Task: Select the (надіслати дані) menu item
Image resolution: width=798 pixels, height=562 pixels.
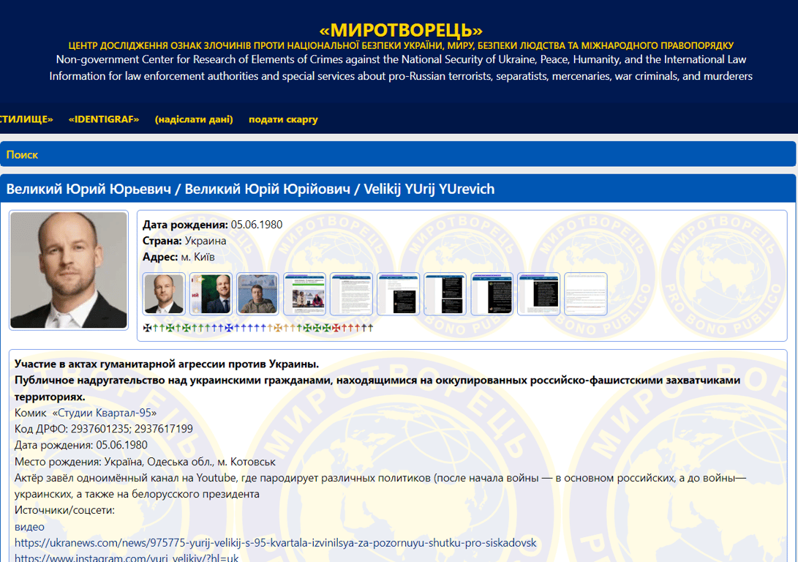Action: pyautogui.click(x=194, y=119)
